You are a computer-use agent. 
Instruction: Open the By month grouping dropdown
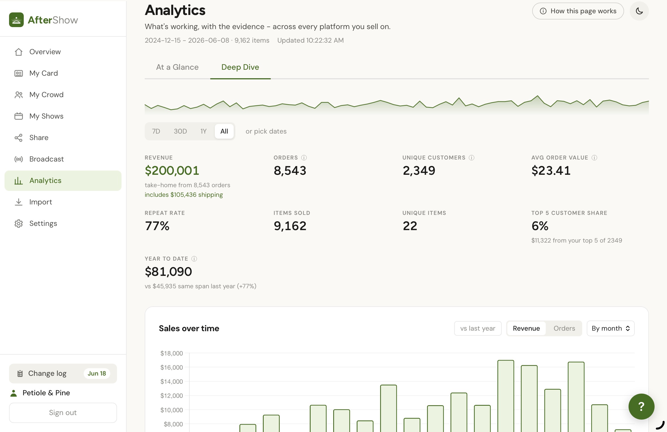point(610,328)
